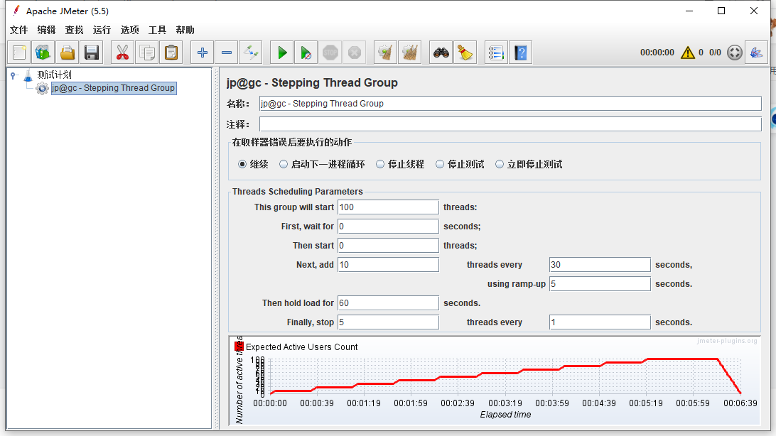
Task: Click the Stop test icon
Action: pos(330,53)
